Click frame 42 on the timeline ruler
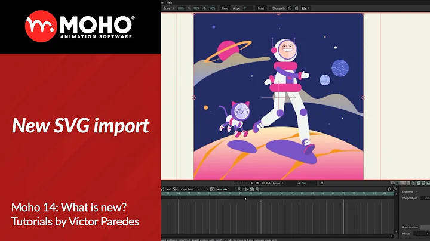Image resolution: width=430 pixels, height=241 pixels. point(240,194)
